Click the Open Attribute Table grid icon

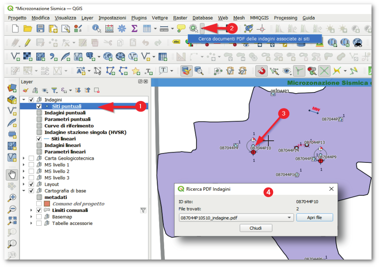[147, 28]
